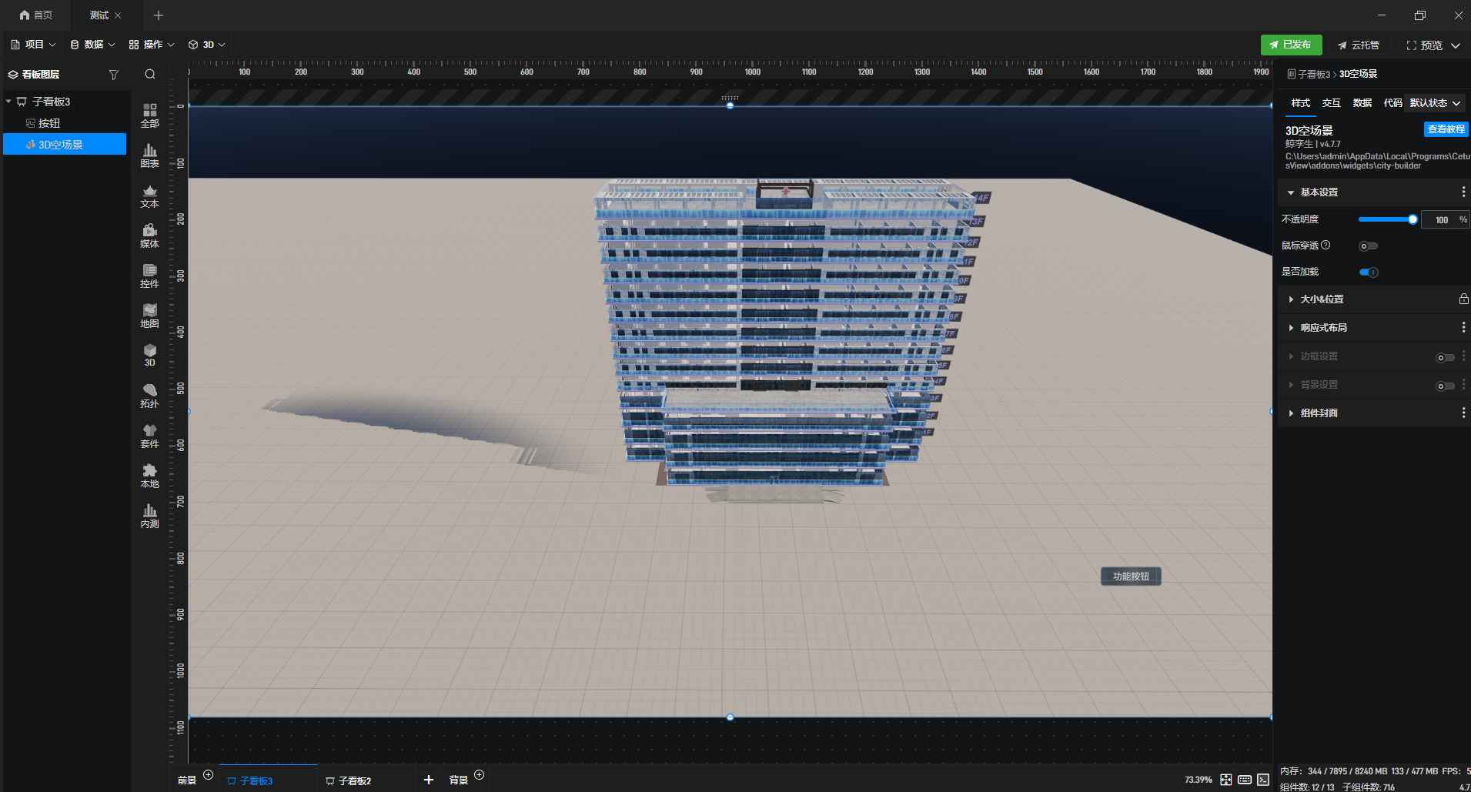Toggle the 鼠标穿透 switch
This screenshot has height=792, width=1471.
pyautogui.click(x=1368, y=246)
